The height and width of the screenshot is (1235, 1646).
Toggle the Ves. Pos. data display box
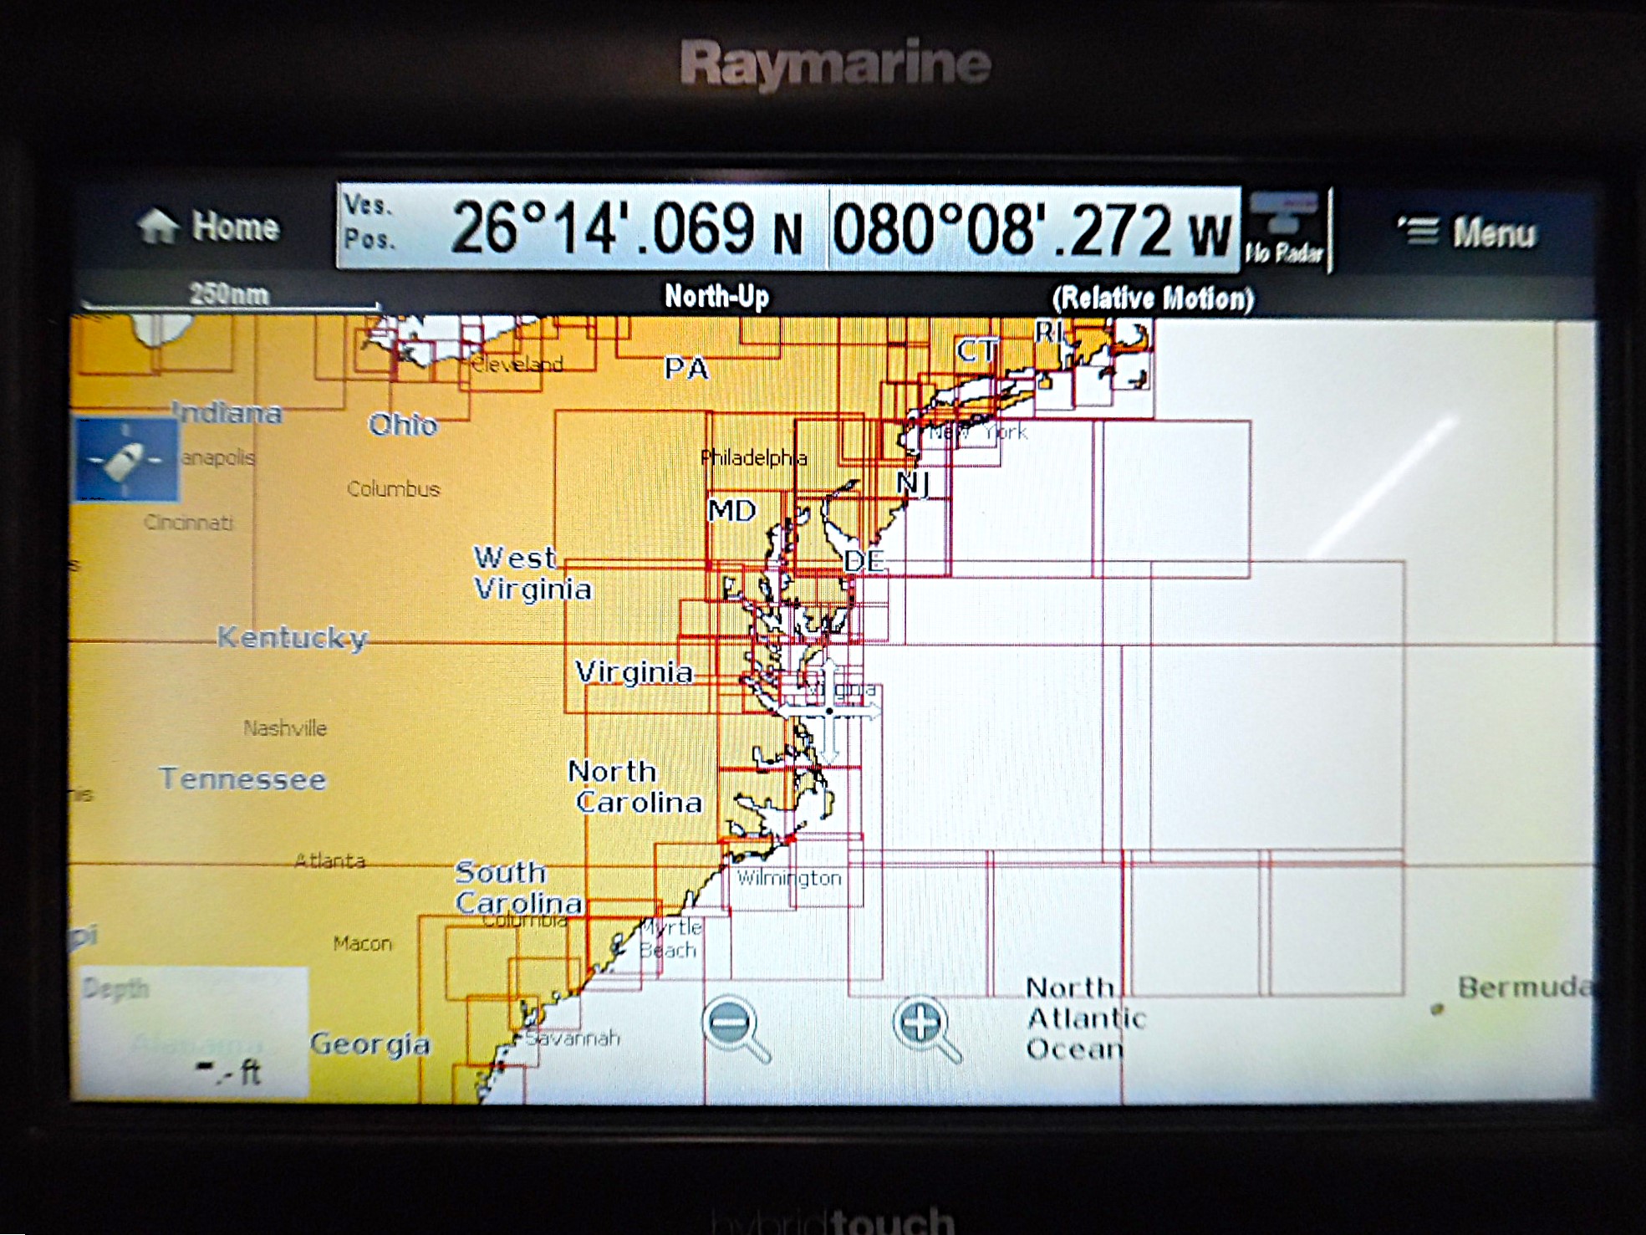point(371,227)
